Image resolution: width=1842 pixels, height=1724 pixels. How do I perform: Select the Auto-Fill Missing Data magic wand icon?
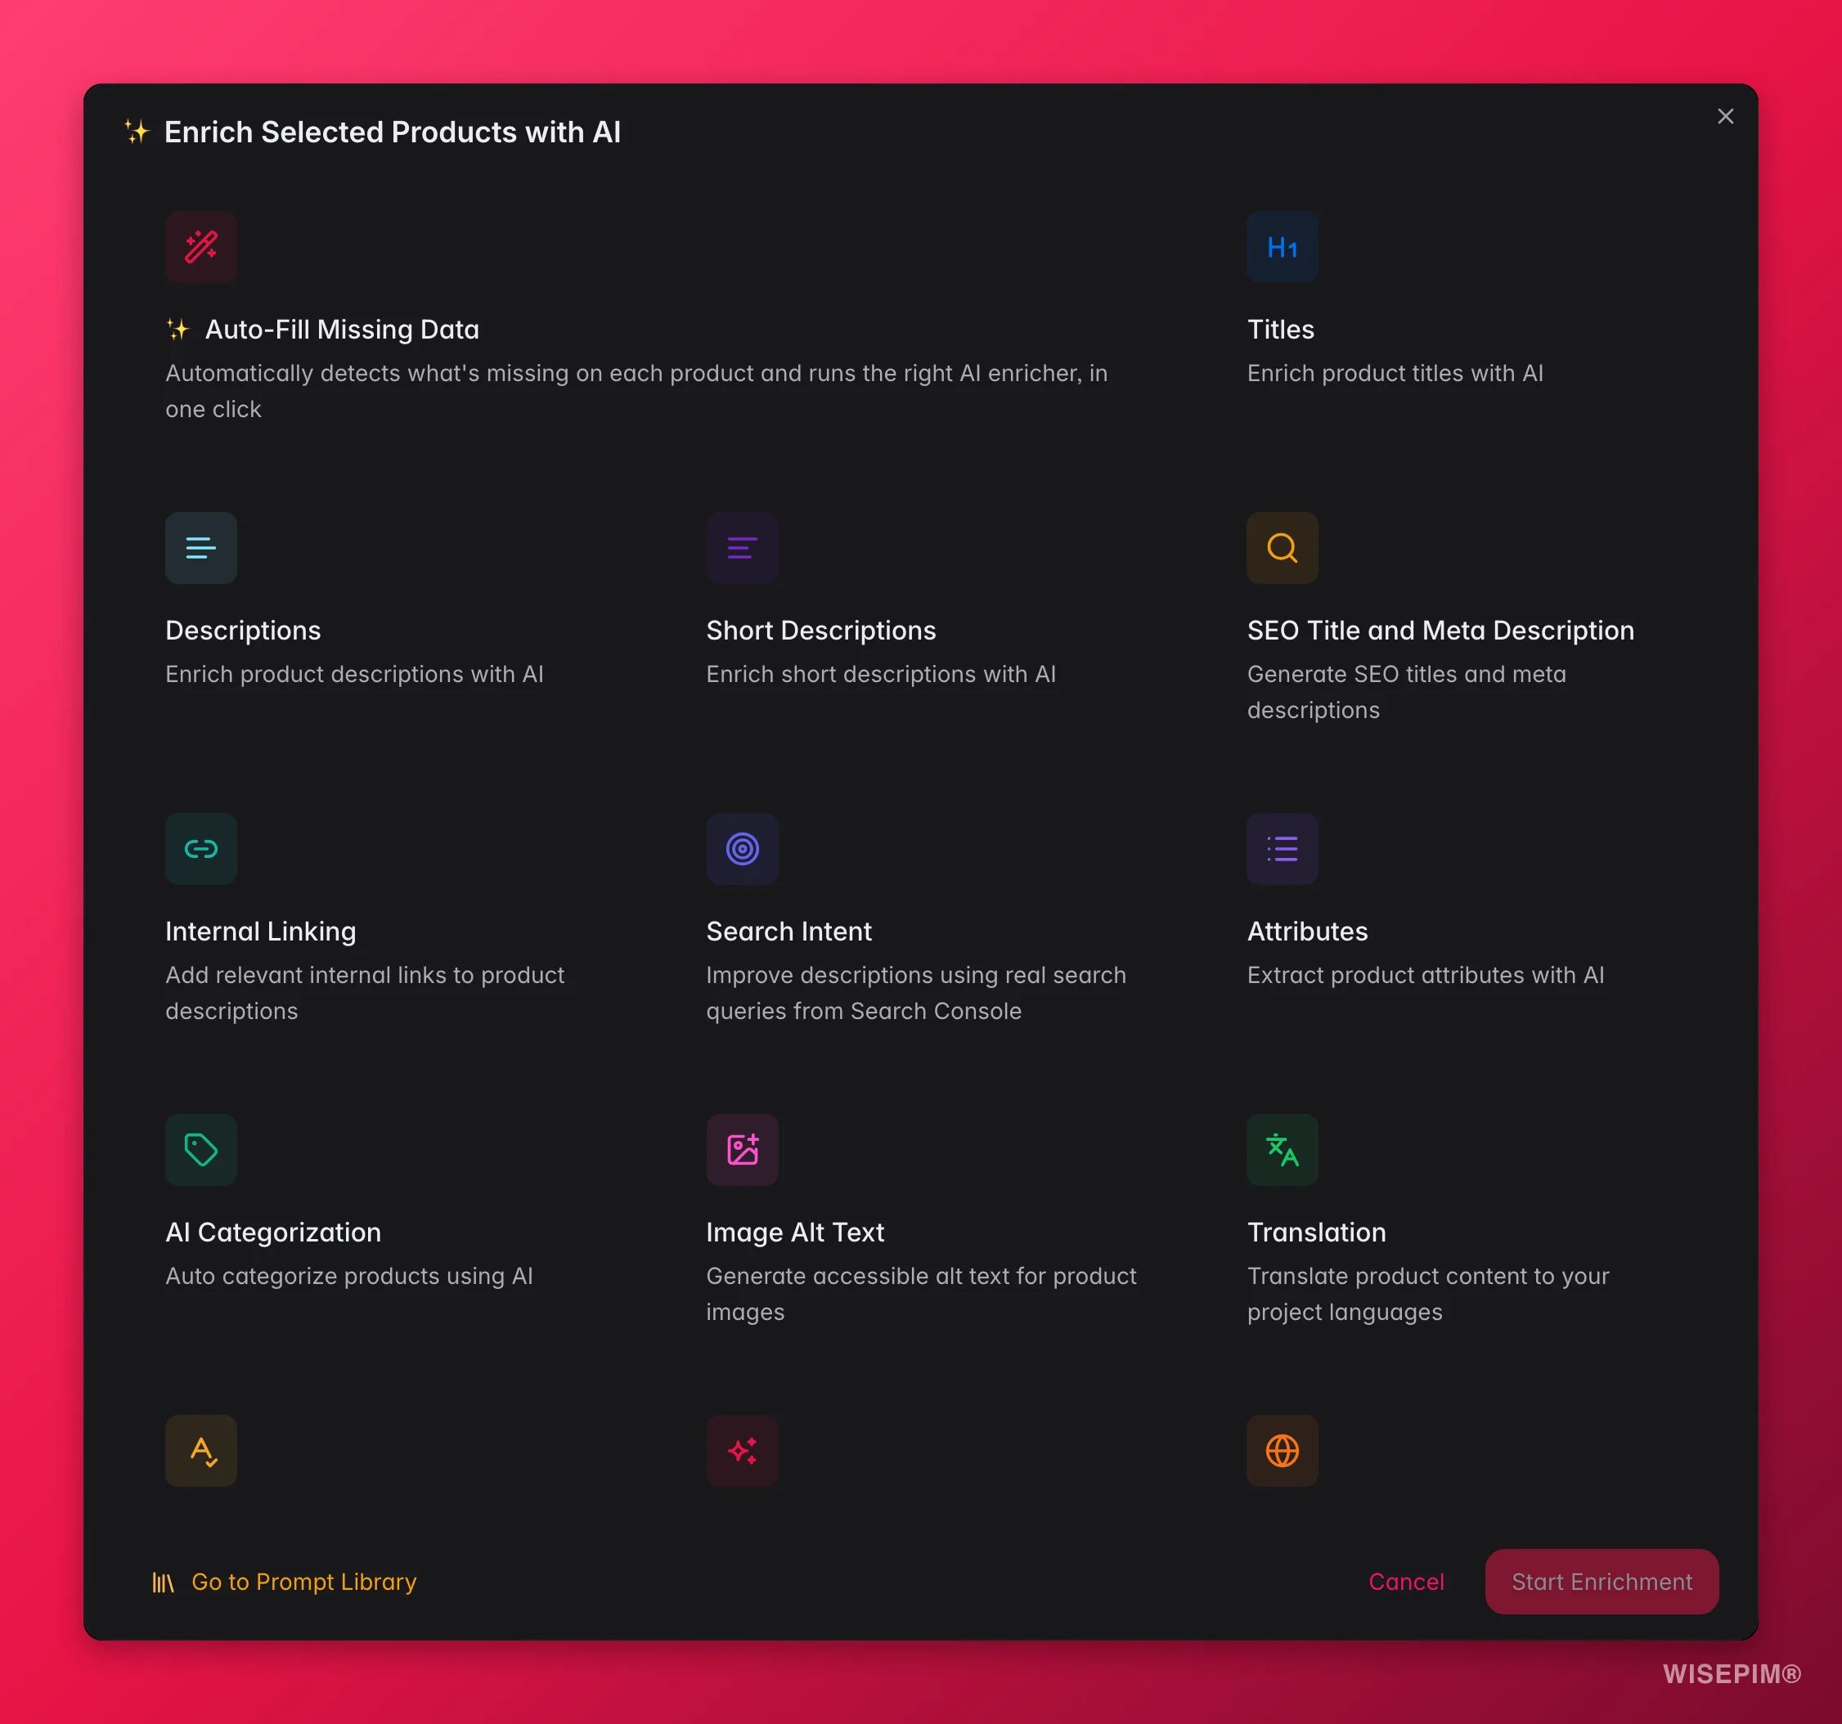click(x=201, y=247)
